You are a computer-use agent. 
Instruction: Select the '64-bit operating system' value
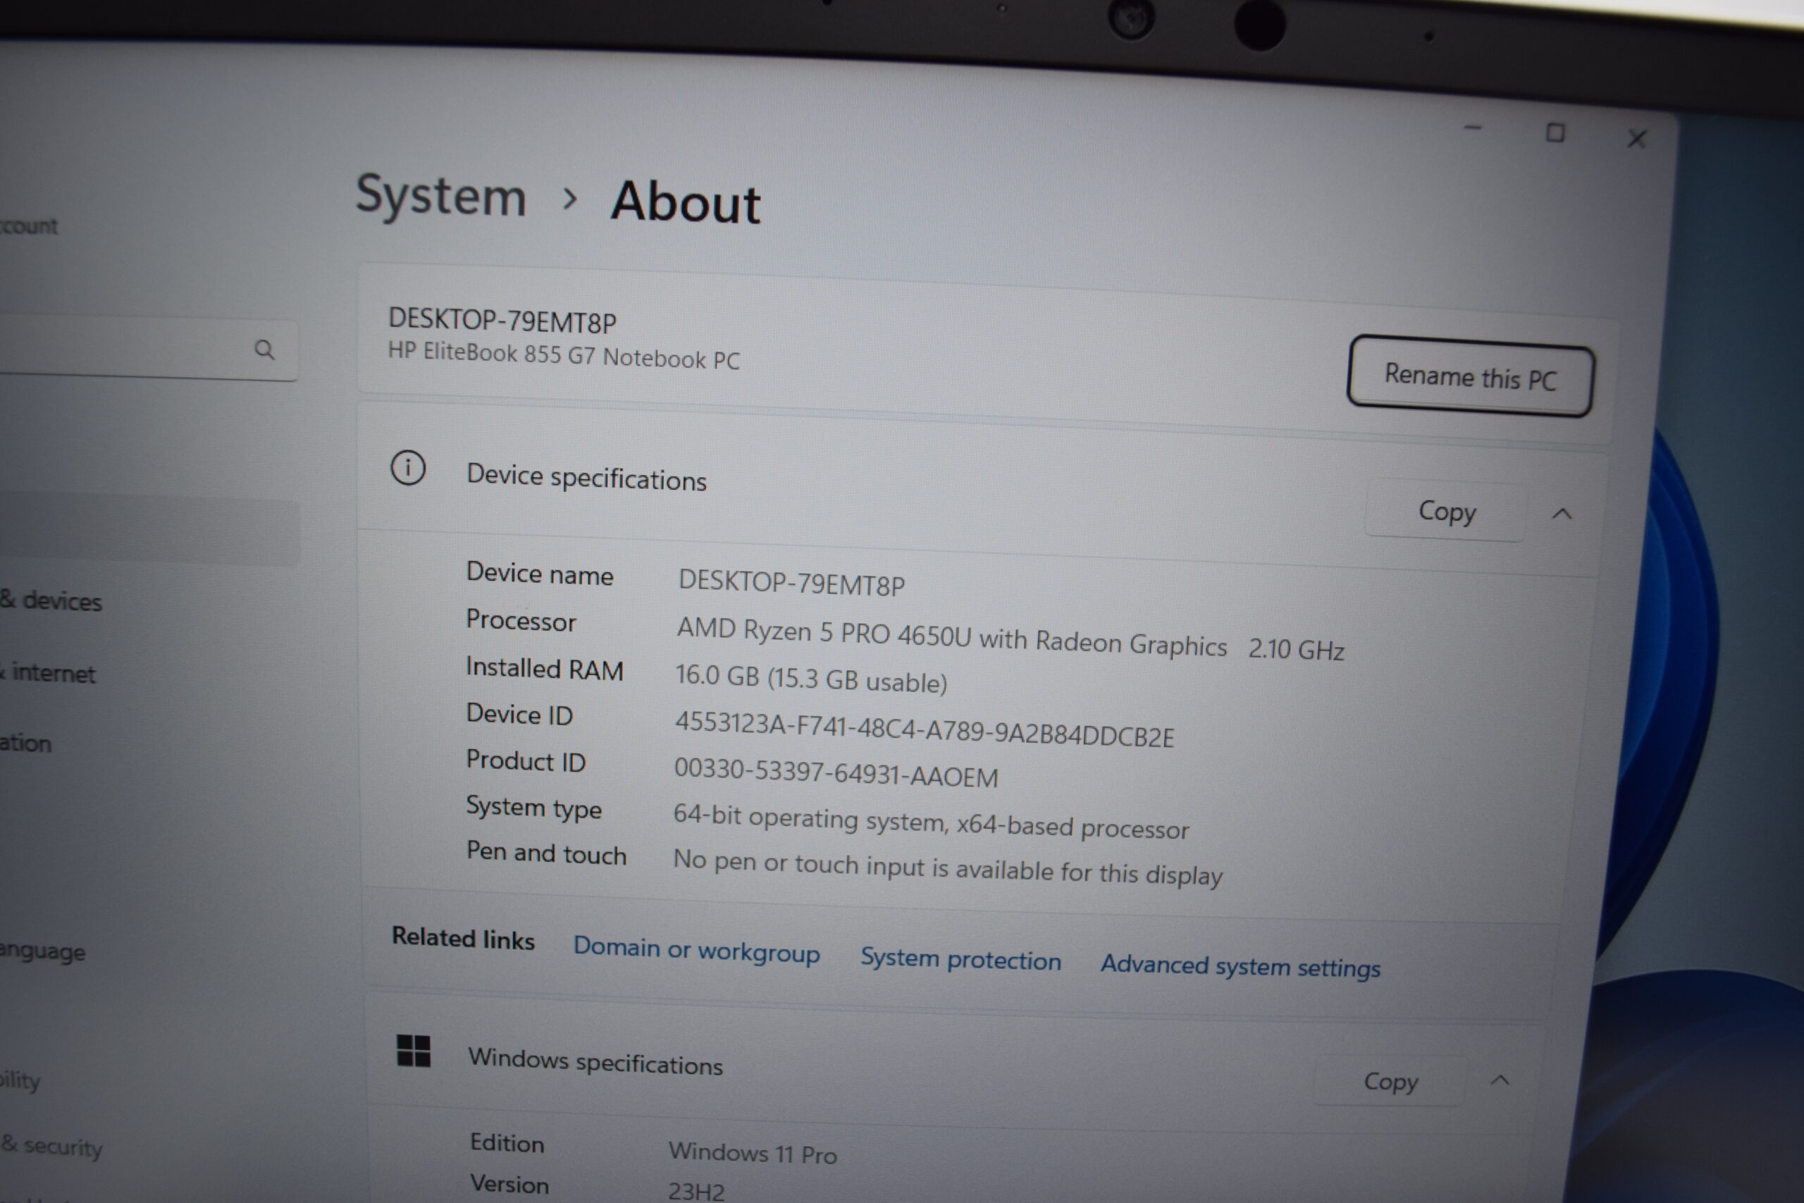pos(931,822)
